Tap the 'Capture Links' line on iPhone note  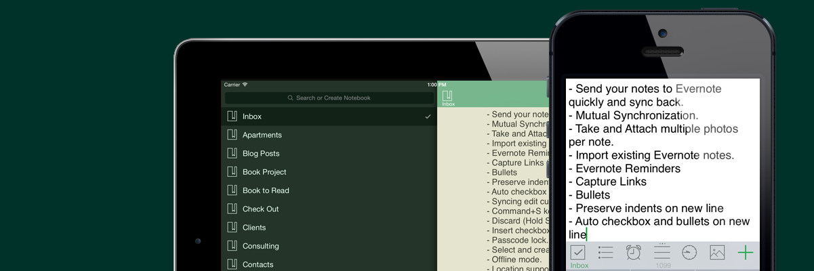(x=607, y=182)
